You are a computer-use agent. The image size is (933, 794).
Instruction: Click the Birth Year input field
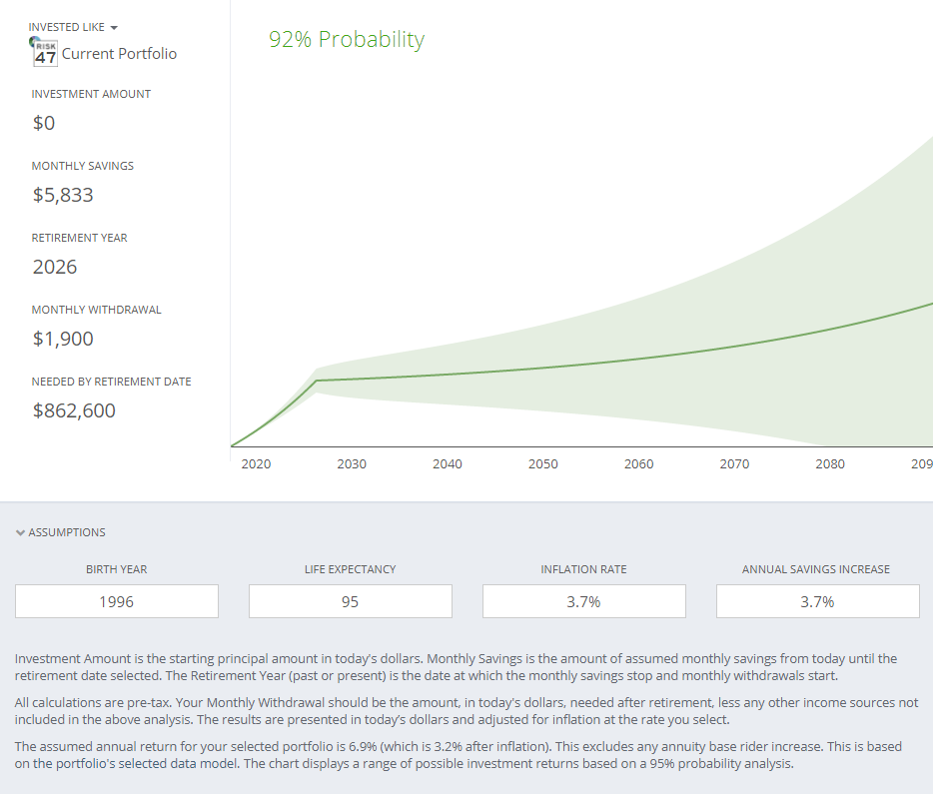117,601
